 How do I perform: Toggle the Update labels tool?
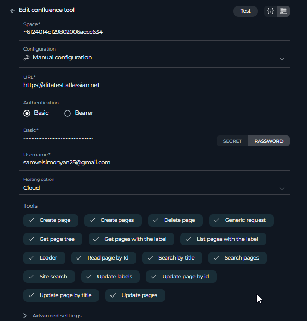point(110,277)
